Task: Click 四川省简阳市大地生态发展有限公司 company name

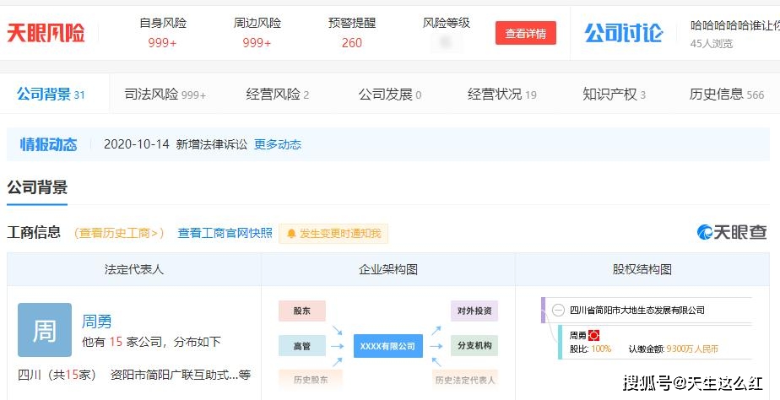Action: 637,311
